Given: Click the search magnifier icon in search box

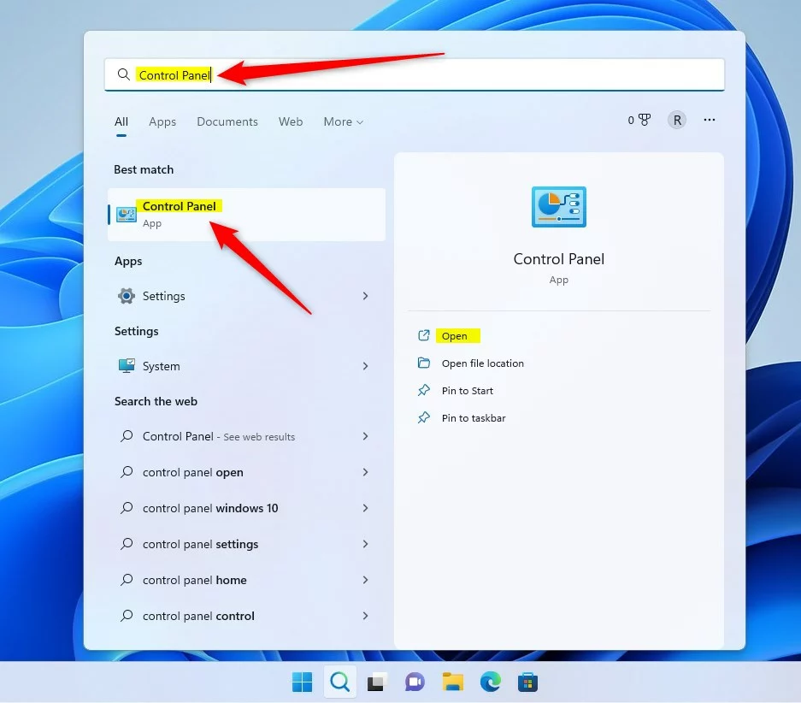Looking at the screenshot, I should (123, 74).
